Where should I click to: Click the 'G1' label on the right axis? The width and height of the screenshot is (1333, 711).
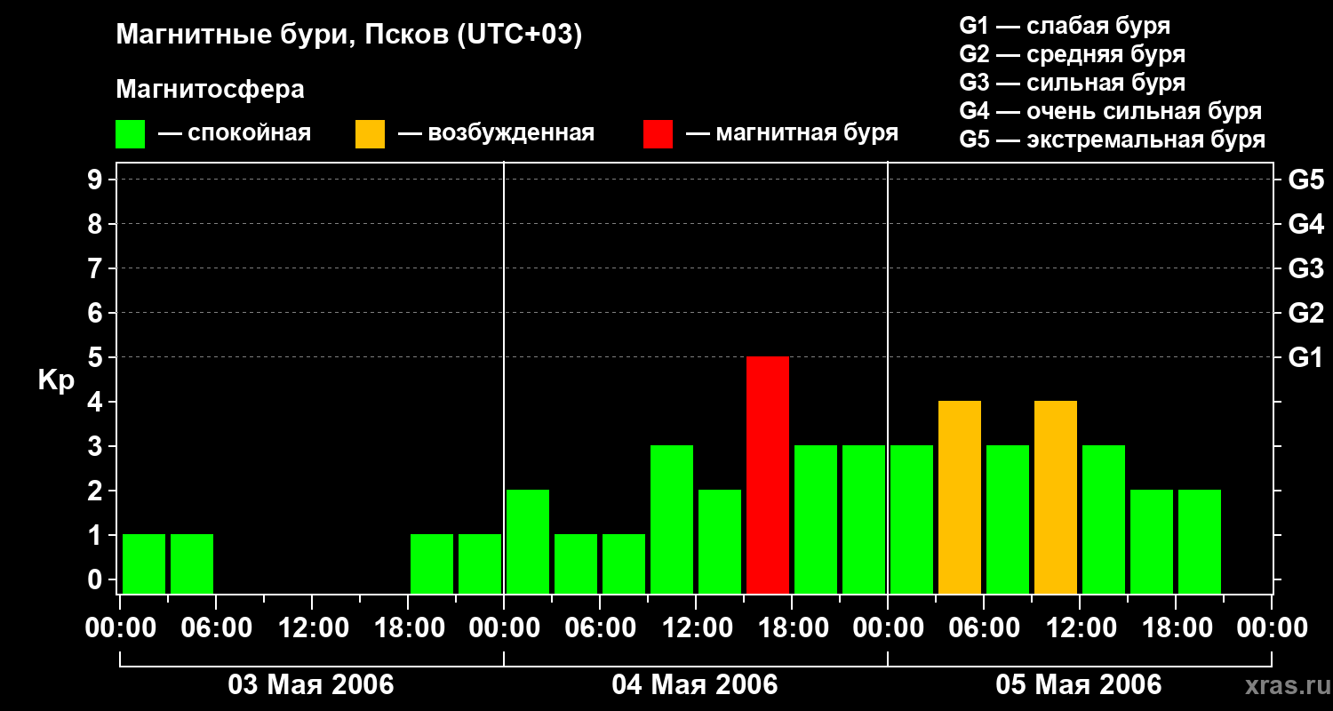point(1305,357)
